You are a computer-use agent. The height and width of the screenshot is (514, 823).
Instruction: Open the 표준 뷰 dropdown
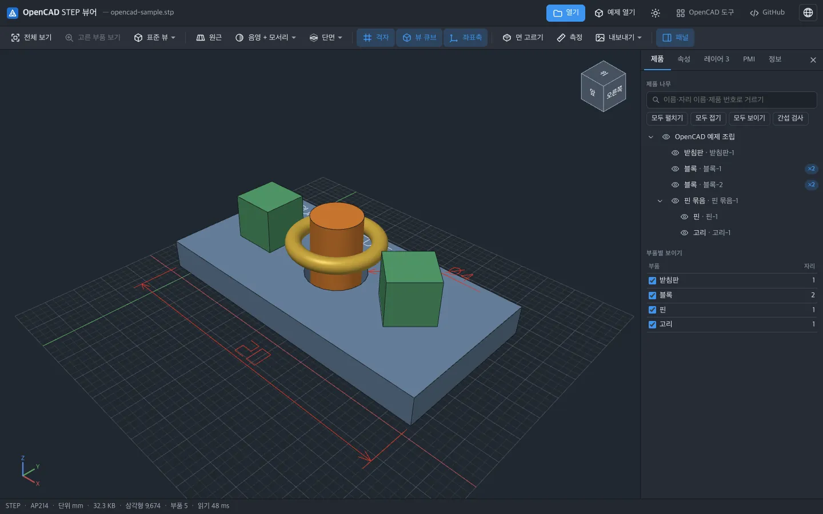154,38
